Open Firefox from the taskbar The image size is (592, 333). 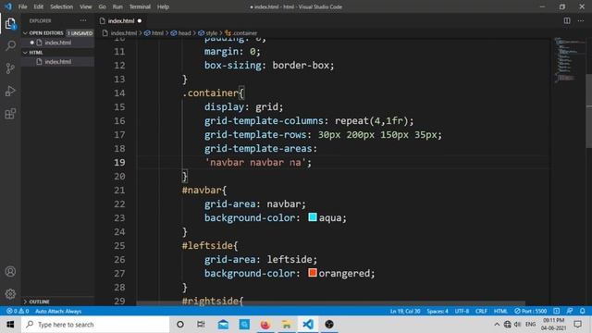[x=265, y=325]
